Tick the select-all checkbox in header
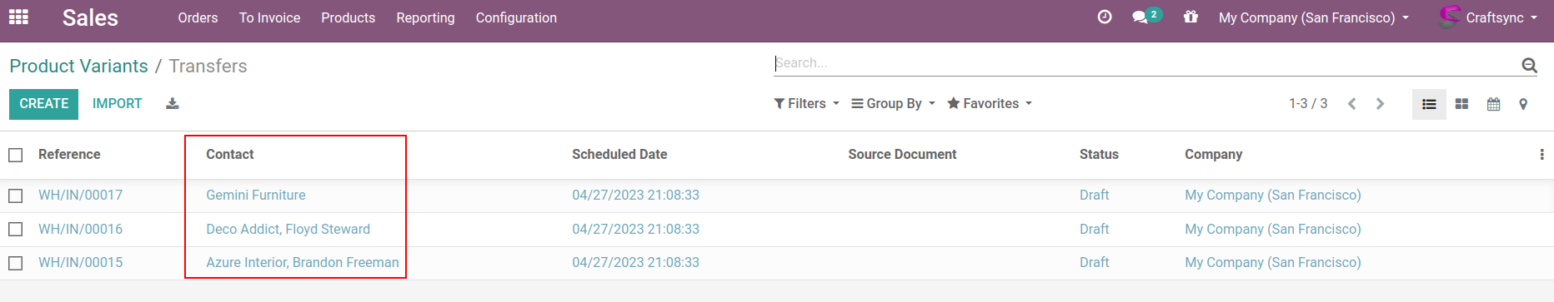The height and width of the screenshot is (302, 1554). pyautogui.click(x=16, y=155)
